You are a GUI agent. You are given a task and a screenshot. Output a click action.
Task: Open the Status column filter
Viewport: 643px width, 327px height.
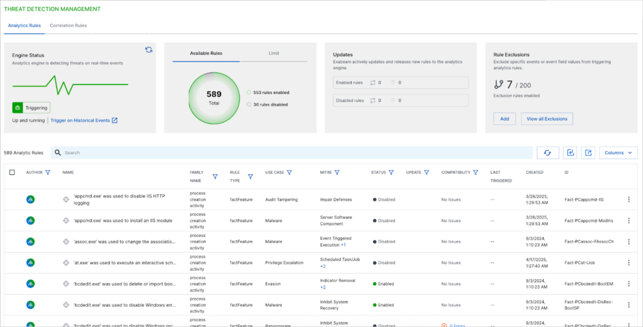pyautogui.click(x=391, y=172)
